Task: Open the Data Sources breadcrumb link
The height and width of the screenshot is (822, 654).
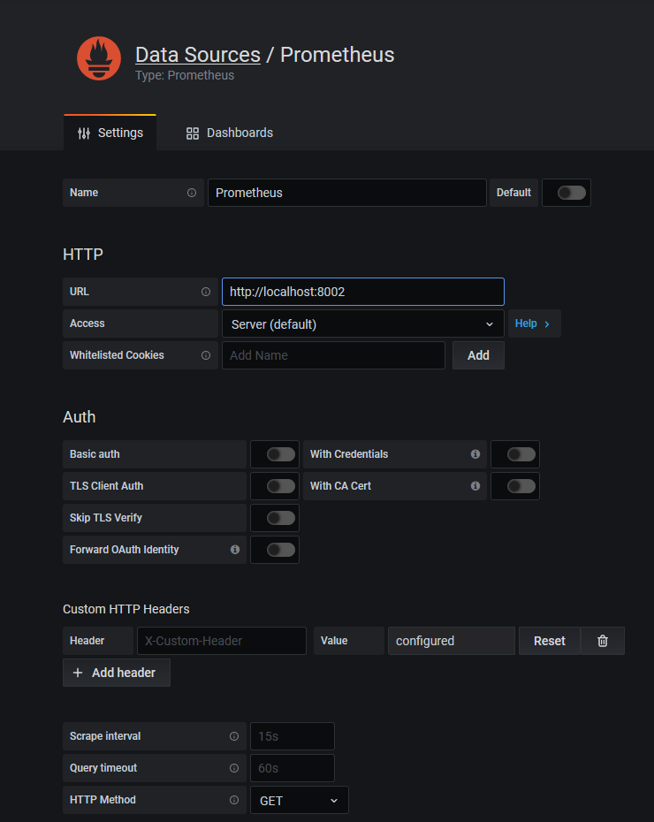Action: click(x=198, y=55)
